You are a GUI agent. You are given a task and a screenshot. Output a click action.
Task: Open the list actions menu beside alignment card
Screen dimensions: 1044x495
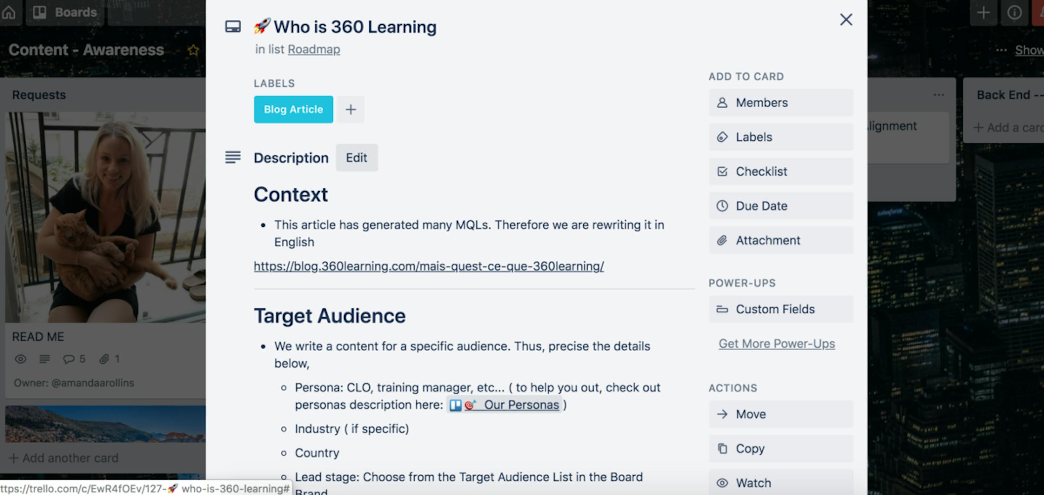[x=939, y=95]
